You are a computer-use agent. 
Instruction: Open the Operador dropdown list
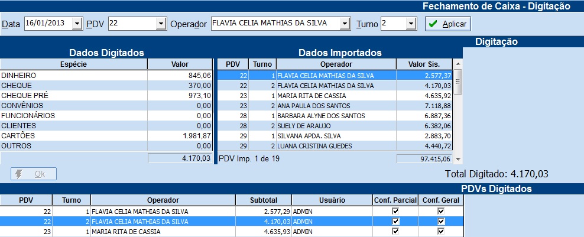(x=345, y=24)
